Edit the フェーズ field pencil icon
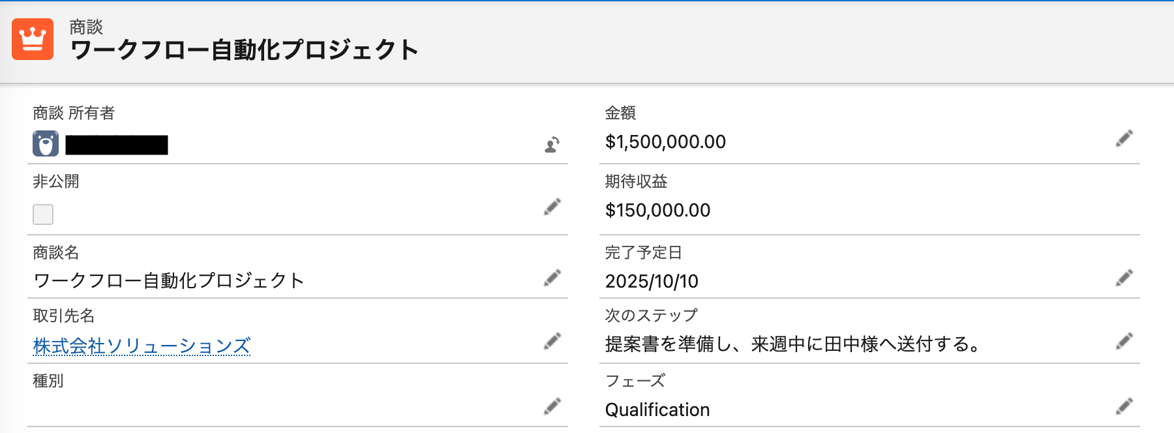Viewport: 1174px width, 433px height. (x=1124, y=406)
